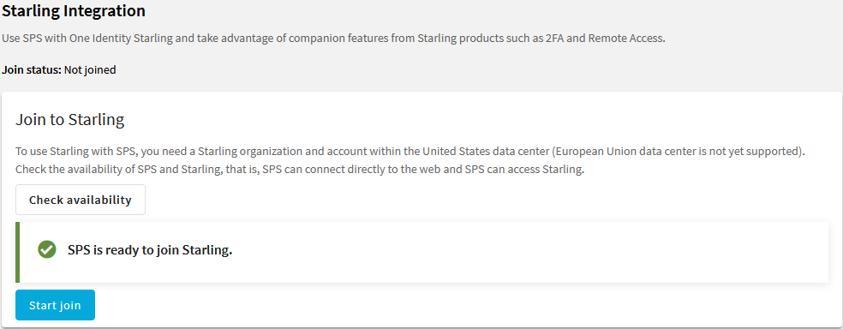Click the 'Join to Starling' card heading
The image size is (843, 329).
(70, 119)
